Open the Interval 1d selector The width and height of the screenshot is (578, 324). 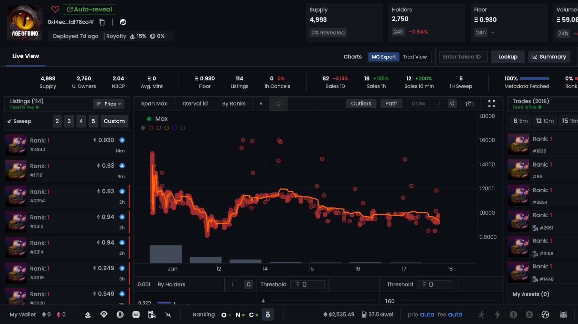pyautogui.click(x=194, y=104)
